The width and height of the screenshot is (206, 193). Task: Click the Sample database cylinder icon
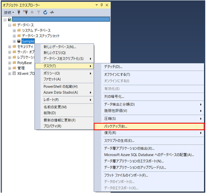click(19, 41)
